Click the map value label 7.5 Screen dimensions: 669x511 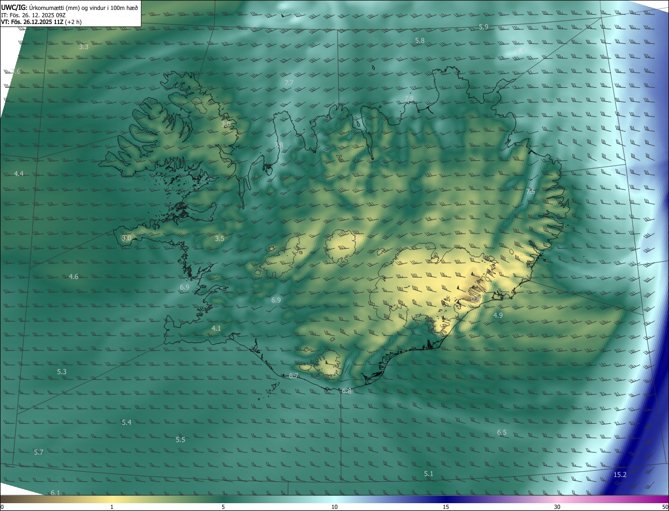530,192
